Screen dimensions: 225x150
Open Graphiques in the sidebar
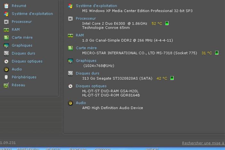(x=22, y=46)
